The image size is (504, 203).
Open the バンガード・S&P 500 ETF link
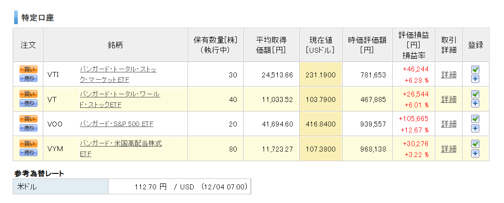[x=116, y=124]
